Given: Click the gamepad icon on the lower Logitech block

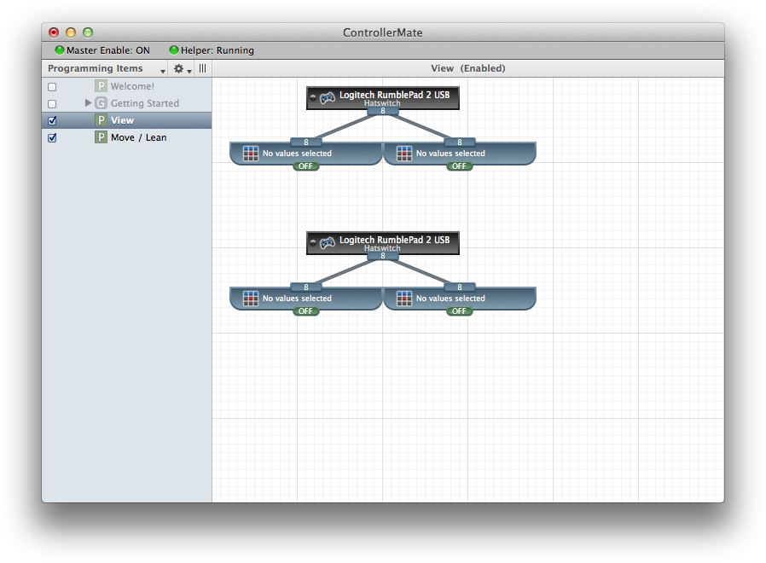Looking at the screenshot, I should (328, 243).
